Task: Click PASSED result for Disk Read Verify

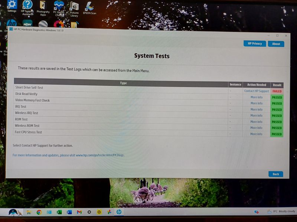Action: [x=277, y=97]
